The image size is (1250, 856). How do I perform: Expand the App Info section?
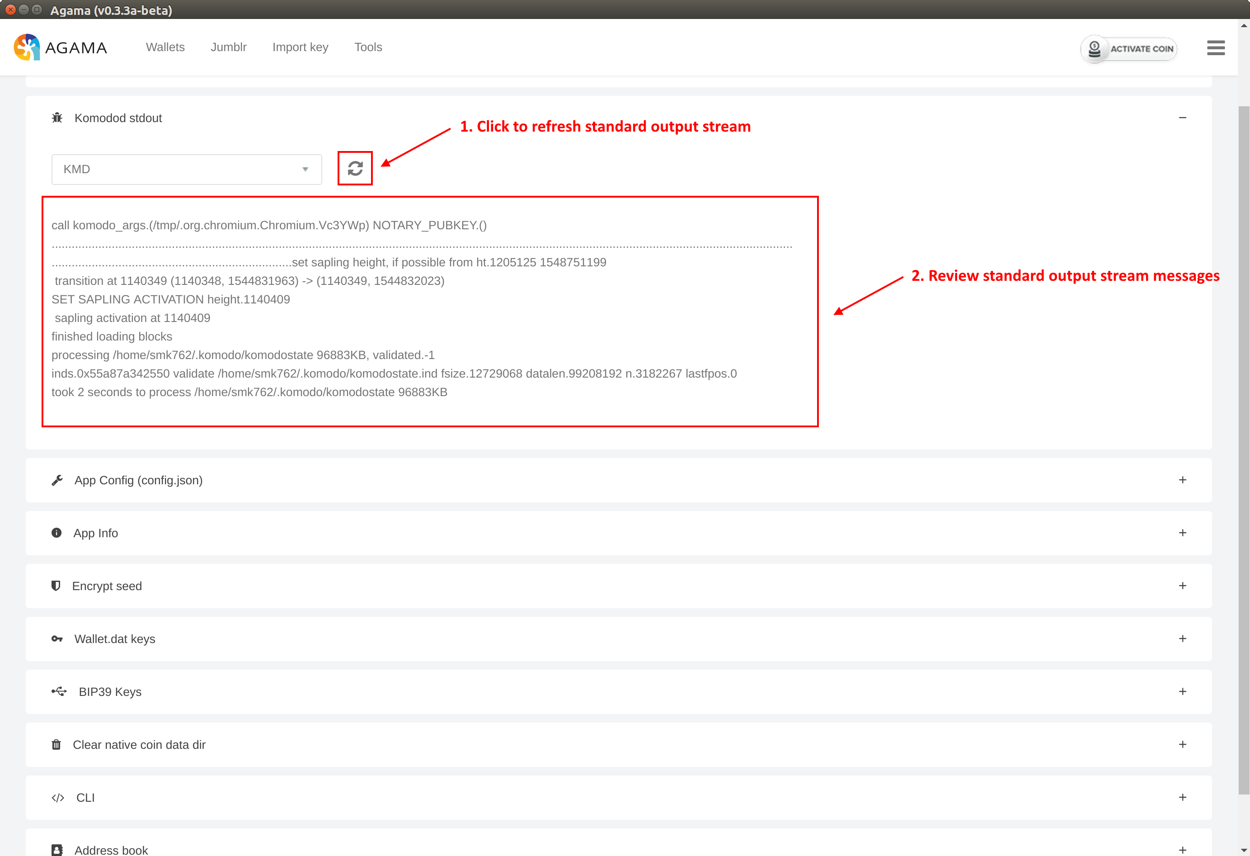(x=1182, y=533)
